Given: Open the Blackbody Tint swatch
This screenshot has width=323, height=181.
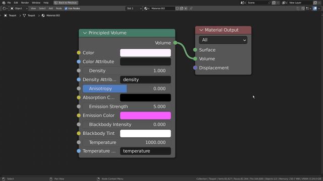Looking at the screenshot, I should 145,133.
